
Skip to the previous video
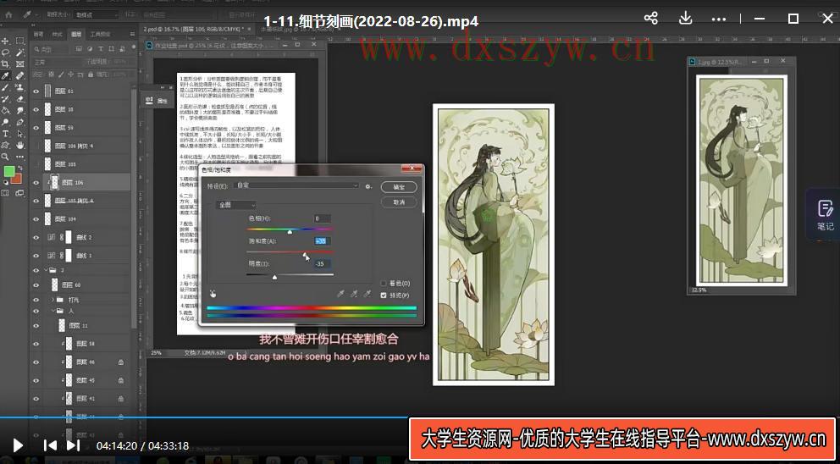(x=50, y=445)
